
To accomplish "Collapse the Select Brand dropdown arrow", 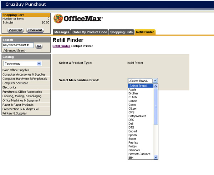I will 155,81.
